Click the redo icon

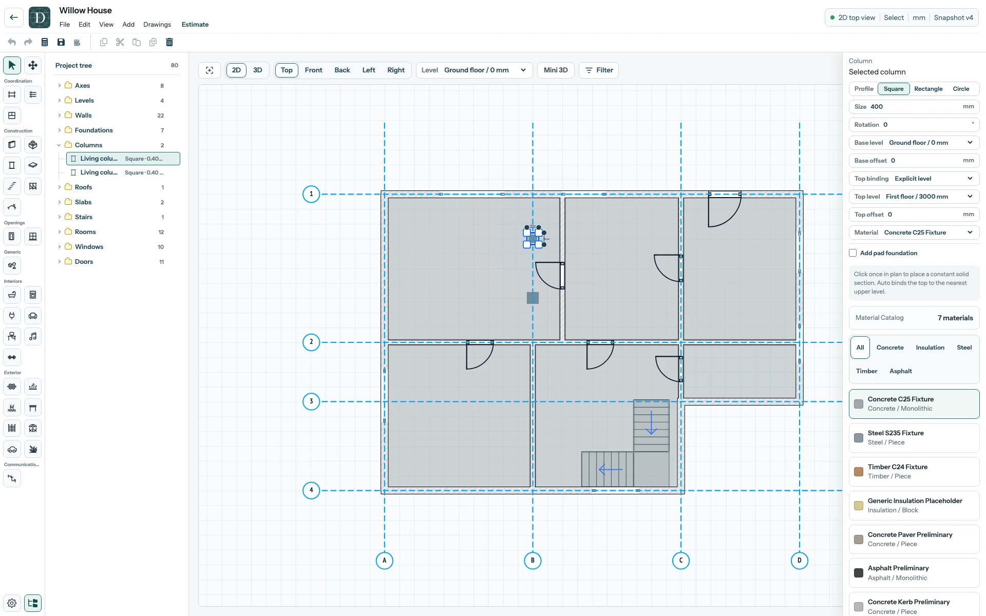coord(28,42)
